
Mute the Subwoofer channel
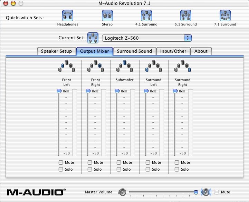click(119, 162)
